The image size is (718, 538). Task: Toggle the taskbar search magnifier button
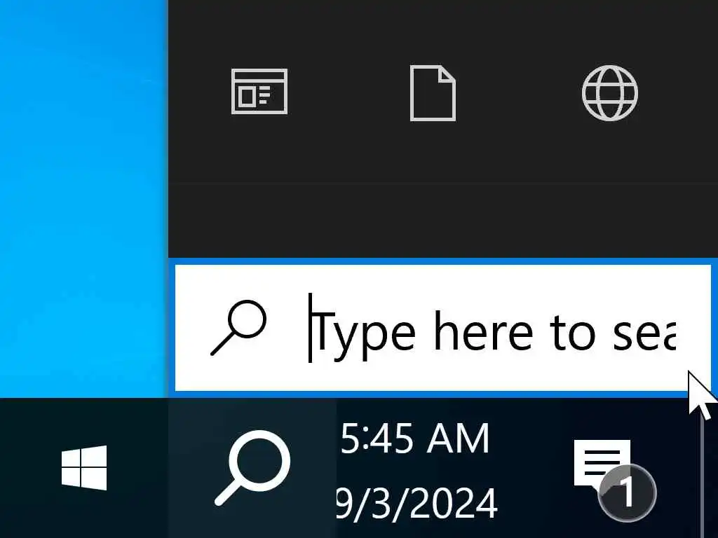[252, 468]
